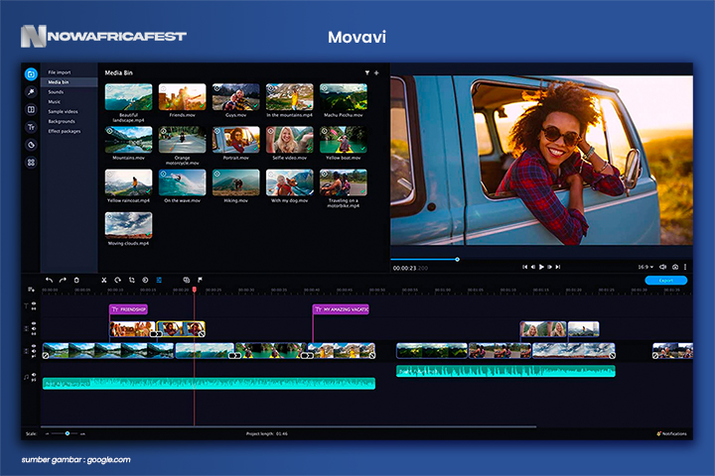Skip to the previous clip

[x=524, y=267]
